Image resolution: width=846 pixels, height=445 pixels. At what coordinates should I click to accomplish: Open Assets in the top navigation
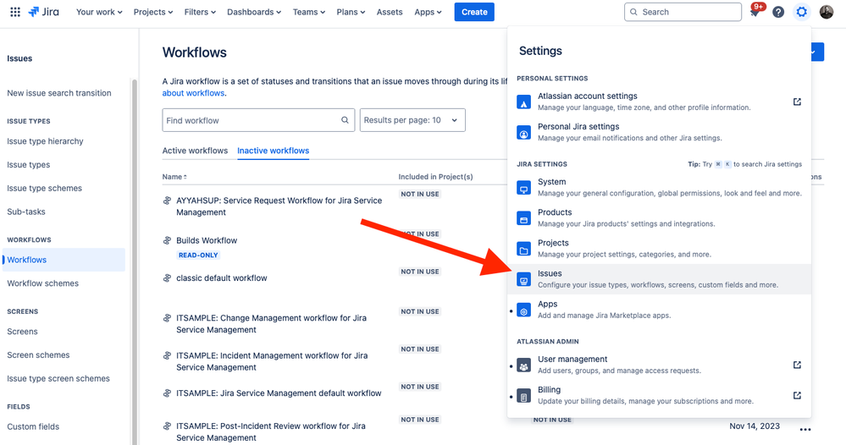click(x=390, y=12)
